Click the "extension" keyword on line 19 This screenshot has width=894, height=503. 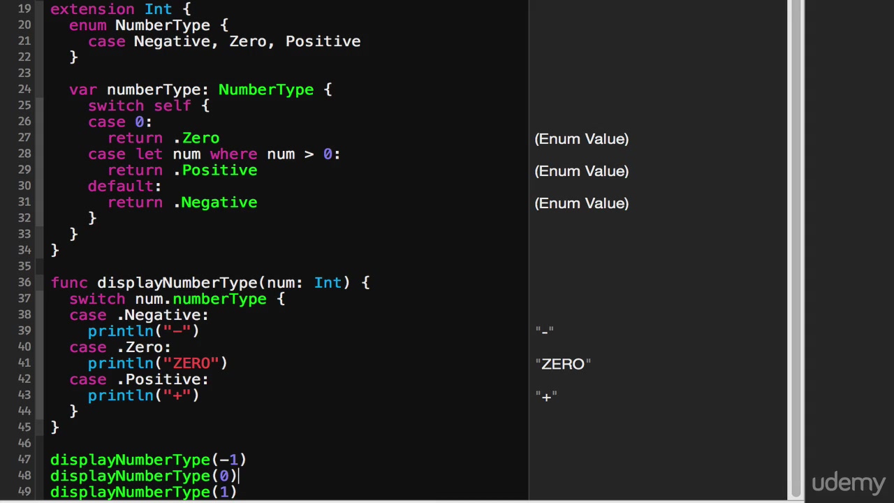click(92, 9)
